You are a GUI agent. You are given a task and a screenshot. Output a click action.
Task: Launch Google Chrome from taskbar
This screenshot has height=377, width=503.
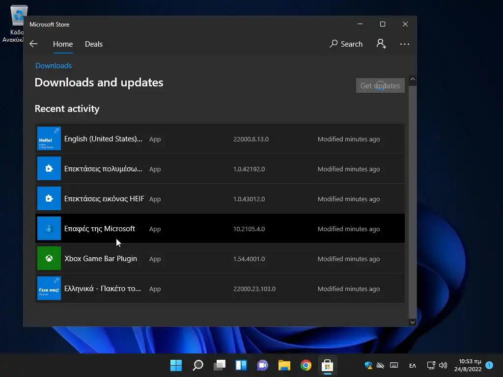coord(306,365)
